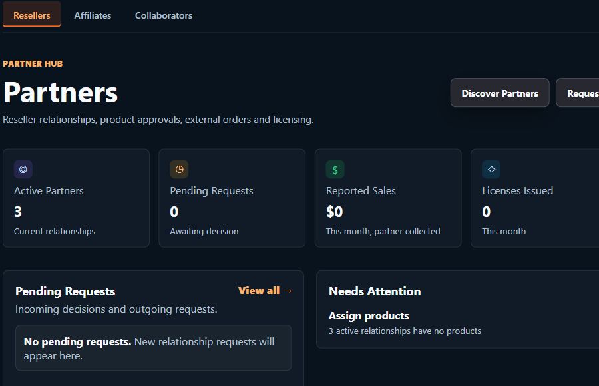599x386 pixels.
Task: Click '3 active relationships have no products'
Action: [405, 331]
